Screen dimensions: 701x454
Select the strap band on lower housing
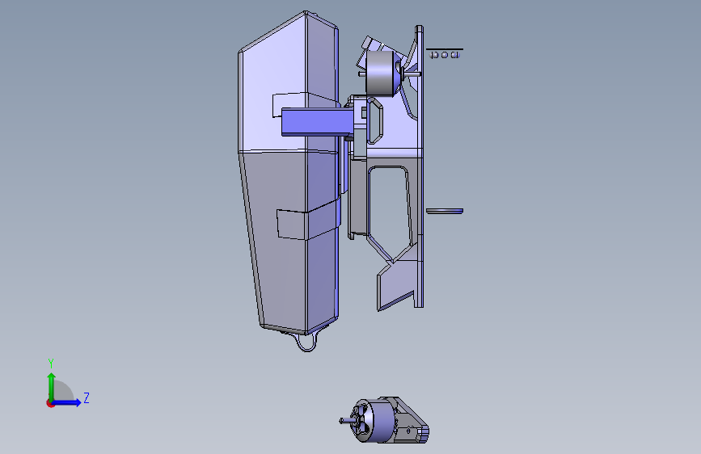point(309,222)
